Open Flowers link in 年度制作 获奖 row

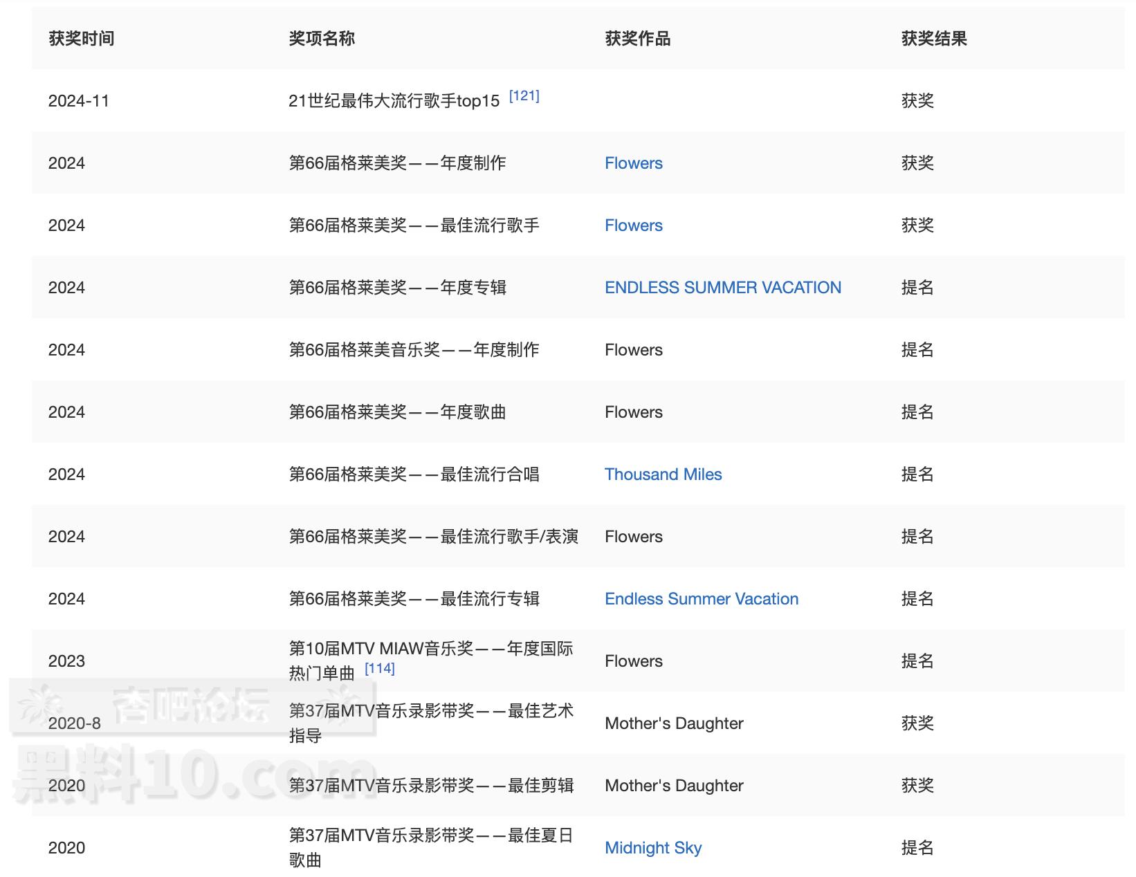pos(633,163)
